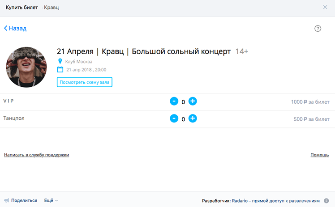Click the calendar icon next to the date
Screen dimensions: 335x207
click(60, 69)
